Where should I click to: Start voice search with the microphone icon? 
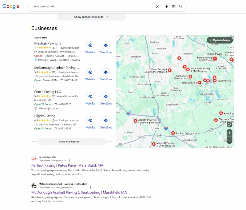pos(166,6)
